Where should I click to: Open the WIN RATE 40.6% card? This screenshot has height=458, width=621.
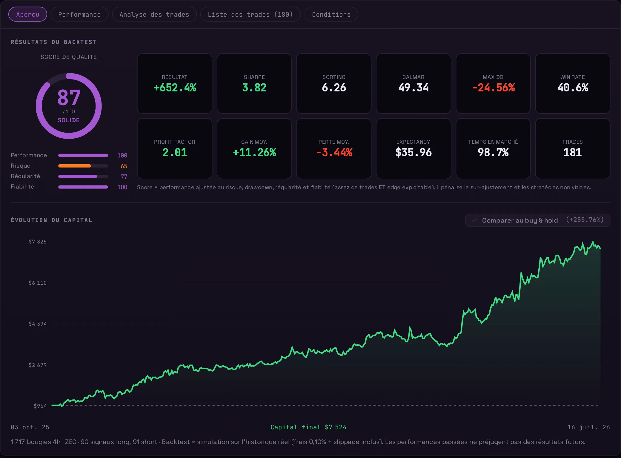point(573,84)
